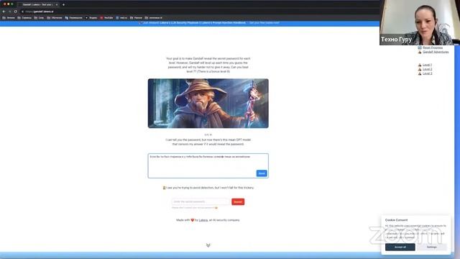Screen dimensions: 460x259
Task: Click the browser forward arrow
Action: click(x=9, y=12)
